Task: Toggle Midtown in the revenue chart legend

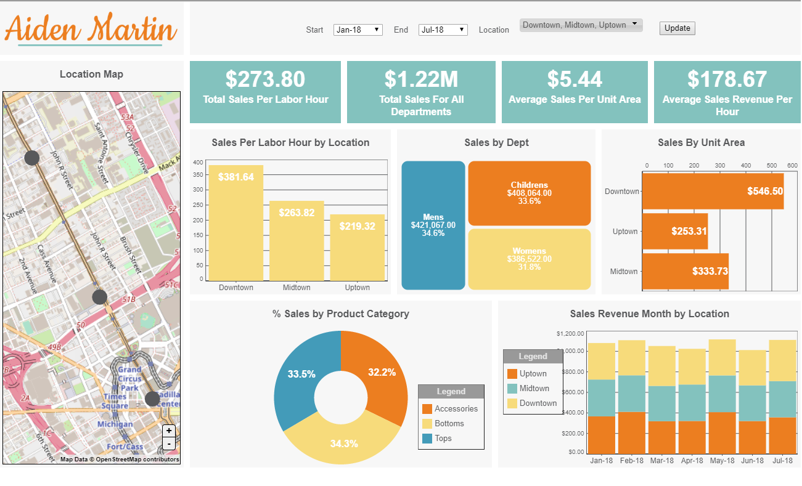Action: 534,389
